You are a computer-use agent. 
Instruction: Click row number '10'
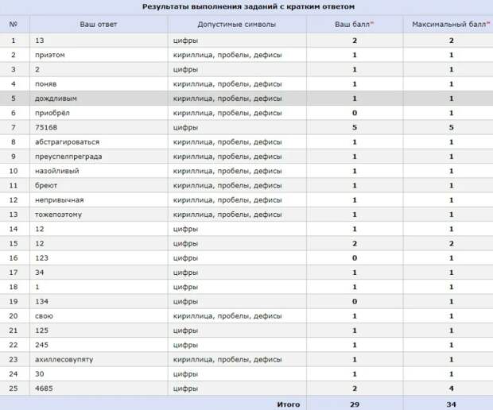[14, 171]
